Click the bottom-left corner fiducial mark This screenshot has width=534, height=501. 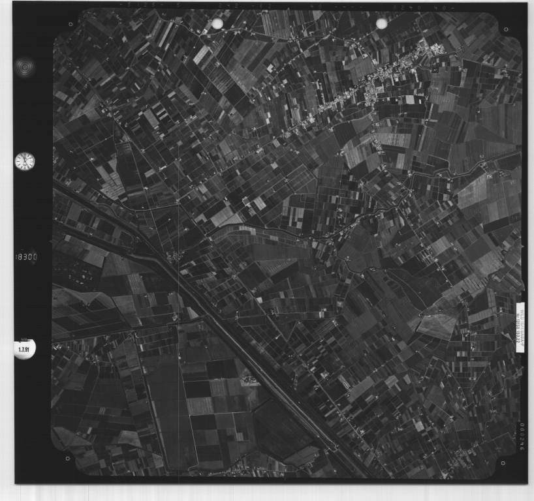(69, 458)
